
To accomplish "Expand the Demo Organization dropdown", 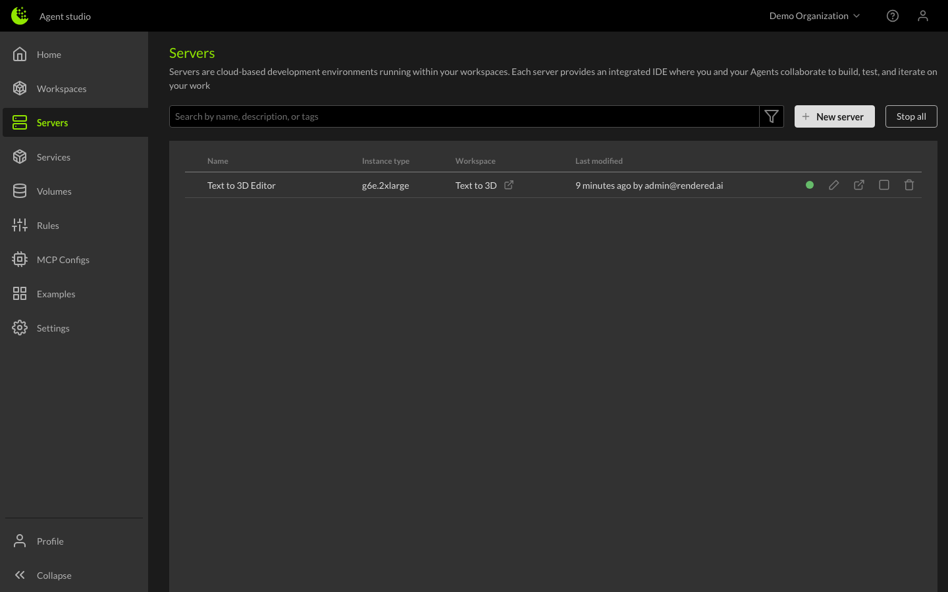I will pyautogui.click(x=814, y=16).
